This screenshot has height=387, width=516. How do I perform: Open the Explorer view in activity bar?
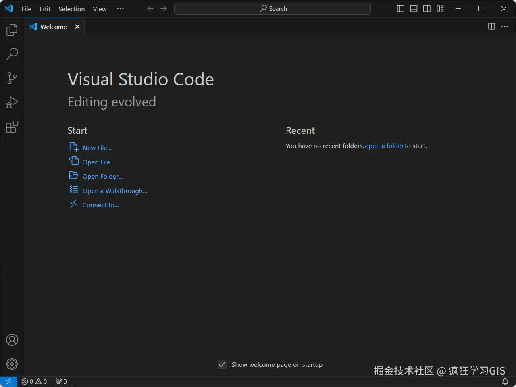[12, 30]
